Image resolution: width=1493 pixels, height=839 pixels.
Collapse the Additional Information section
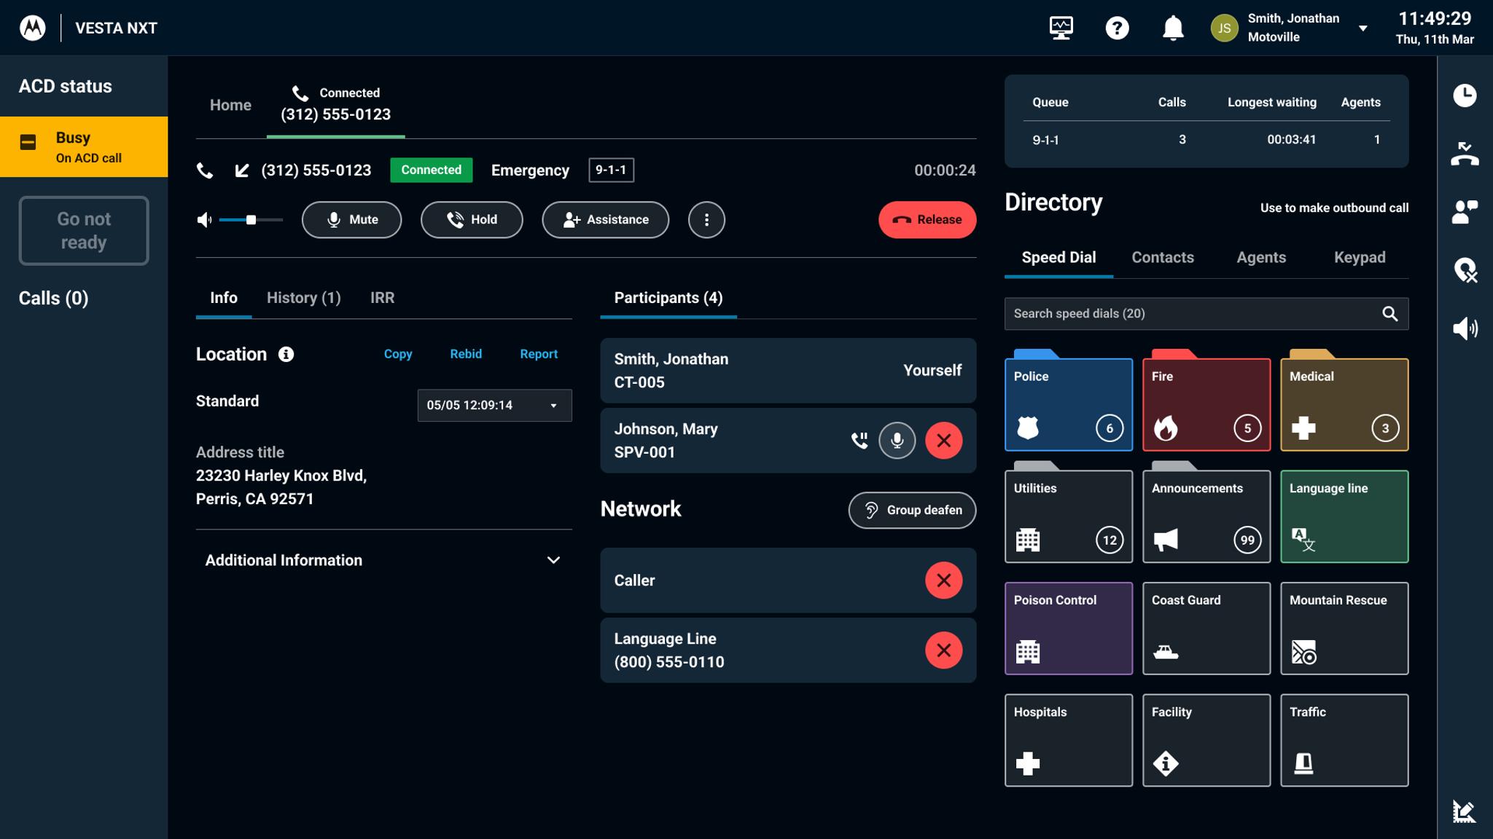point(554,559)
